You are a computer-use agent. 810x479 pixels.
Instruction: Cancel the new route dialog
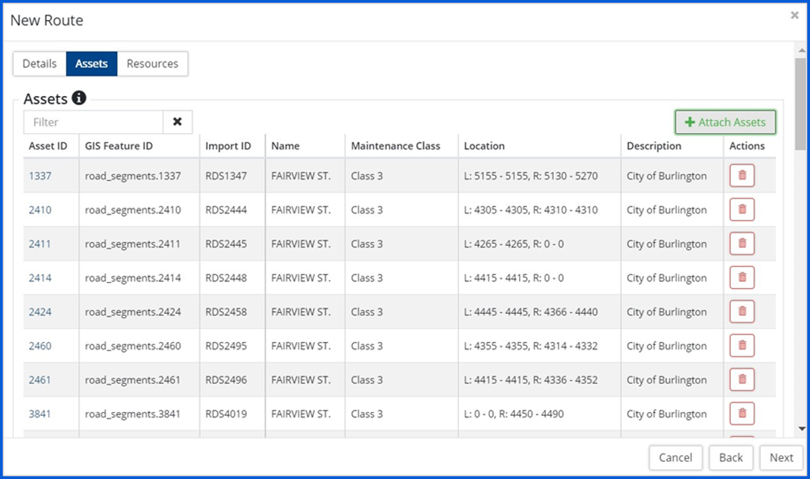pos(675,458)
